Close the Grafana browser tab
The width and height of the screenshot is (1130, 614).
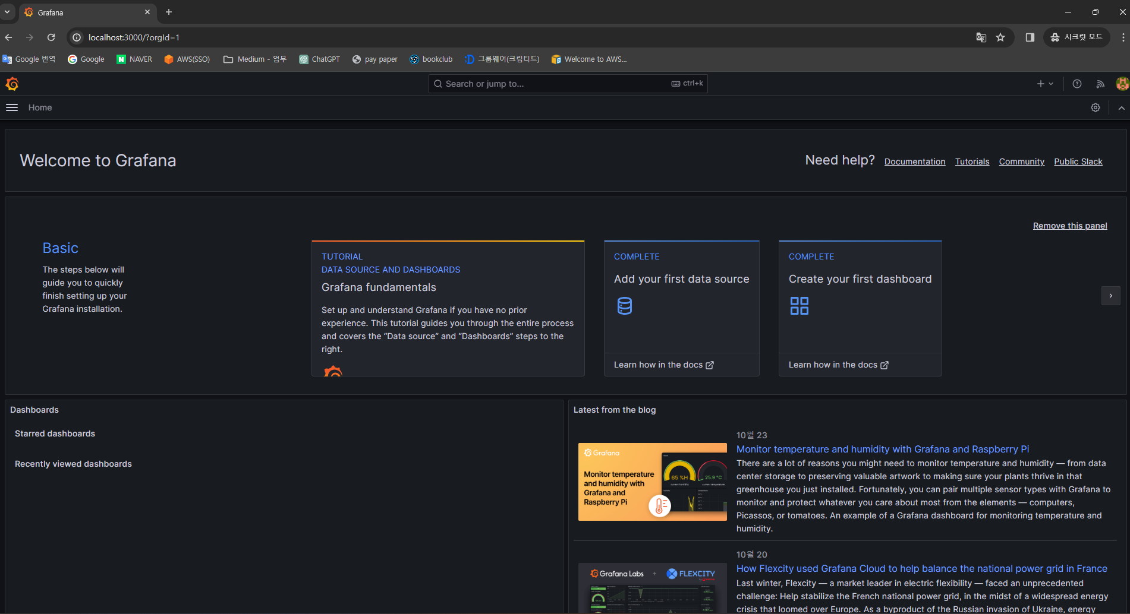click(x=147, y=12)
